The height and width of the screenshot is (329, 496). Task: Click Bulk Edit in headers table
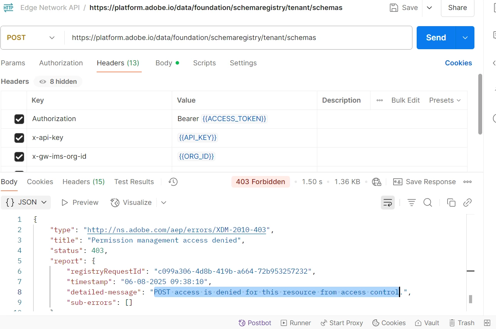pyautogui.click(x=406, y=100)
